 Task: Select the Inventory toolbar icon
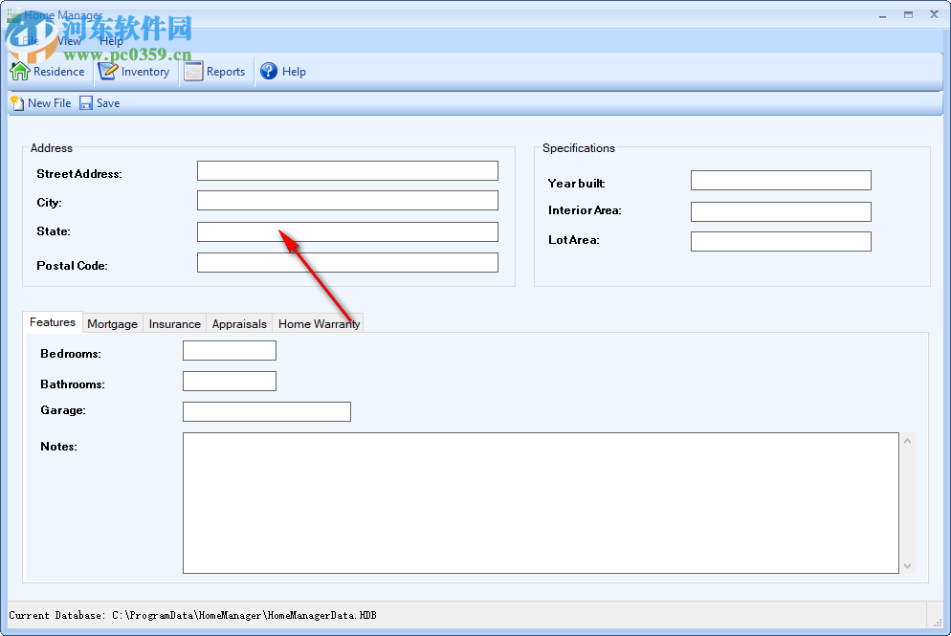105,71
